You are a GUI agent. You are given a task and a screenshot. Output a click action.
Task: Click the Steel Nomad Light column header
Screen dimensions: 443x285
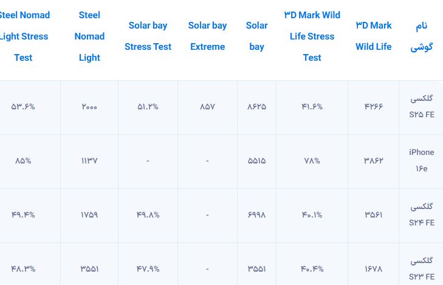pyautogui.click(x=89, y=36)
